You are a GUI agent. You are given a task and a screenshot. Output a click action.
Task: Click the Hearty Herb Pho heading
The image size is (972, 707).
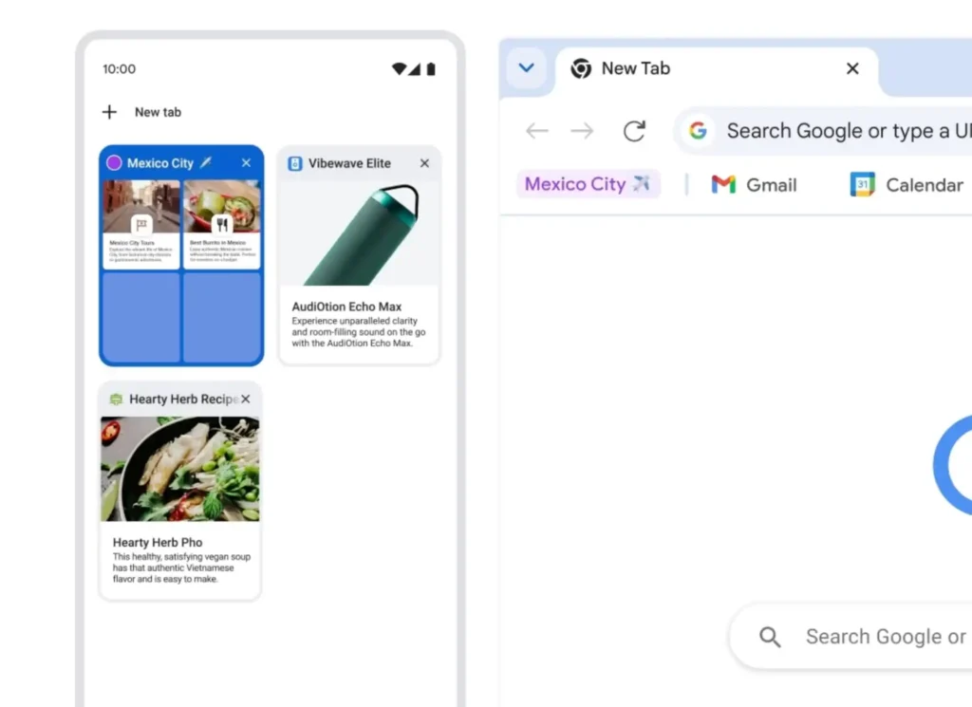tap(158, 542)
